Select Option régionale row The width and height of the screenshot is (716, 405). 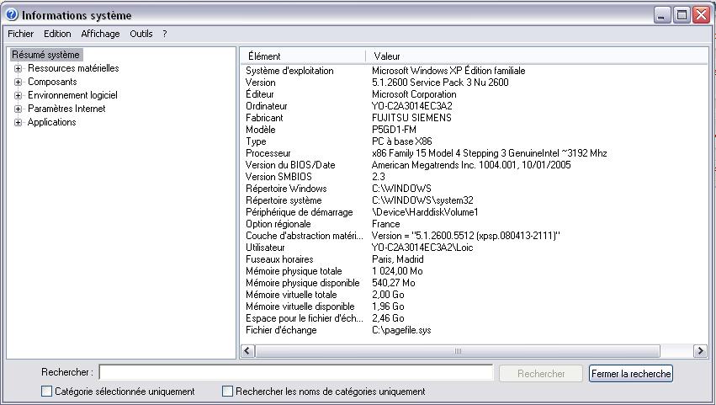[474, 225]
